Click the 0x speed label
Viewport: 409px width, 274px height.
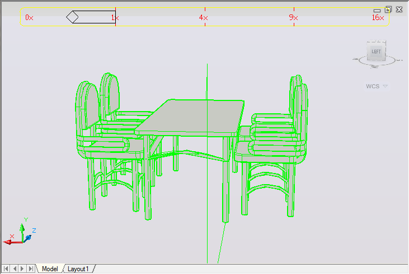point(29,17)
